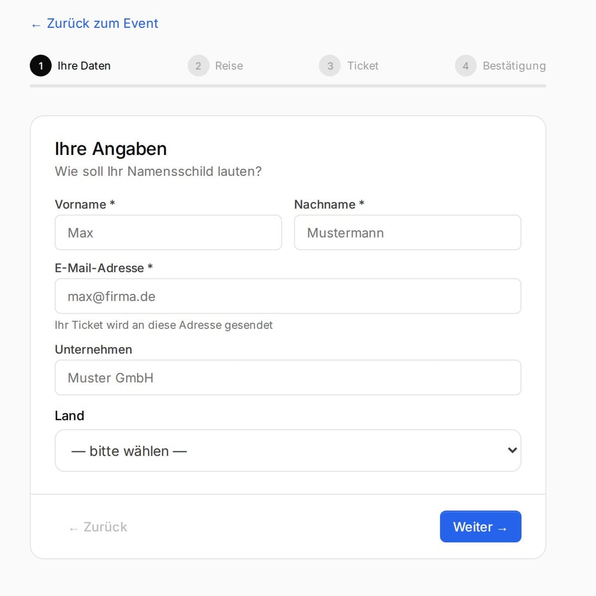Focus the Nachname input field
This screenshot has height=596, width=596.
[408, 232]
